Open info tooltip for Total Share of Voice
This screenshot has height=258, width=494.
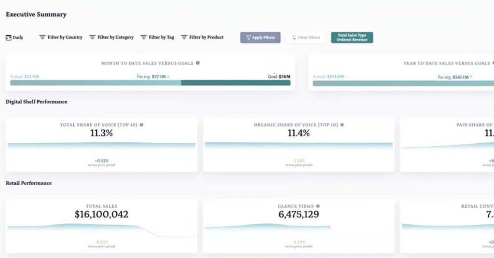[x=141, y=125]
